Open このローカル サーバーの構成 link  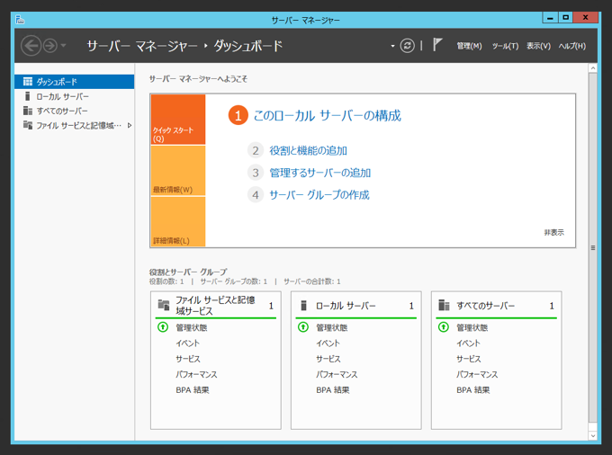click(x=327, y=116)
